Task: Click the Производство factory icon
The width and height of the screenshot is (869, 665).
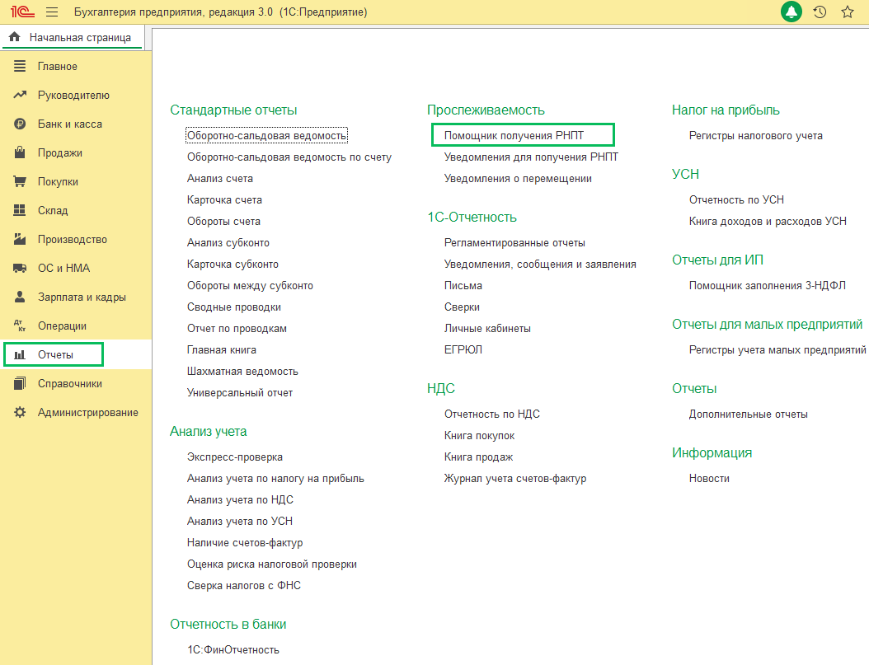Action: [x=20, y=239]
